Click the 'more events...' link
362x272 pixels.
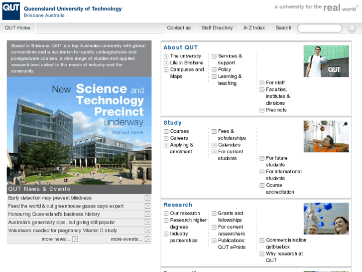pos(126,239)
